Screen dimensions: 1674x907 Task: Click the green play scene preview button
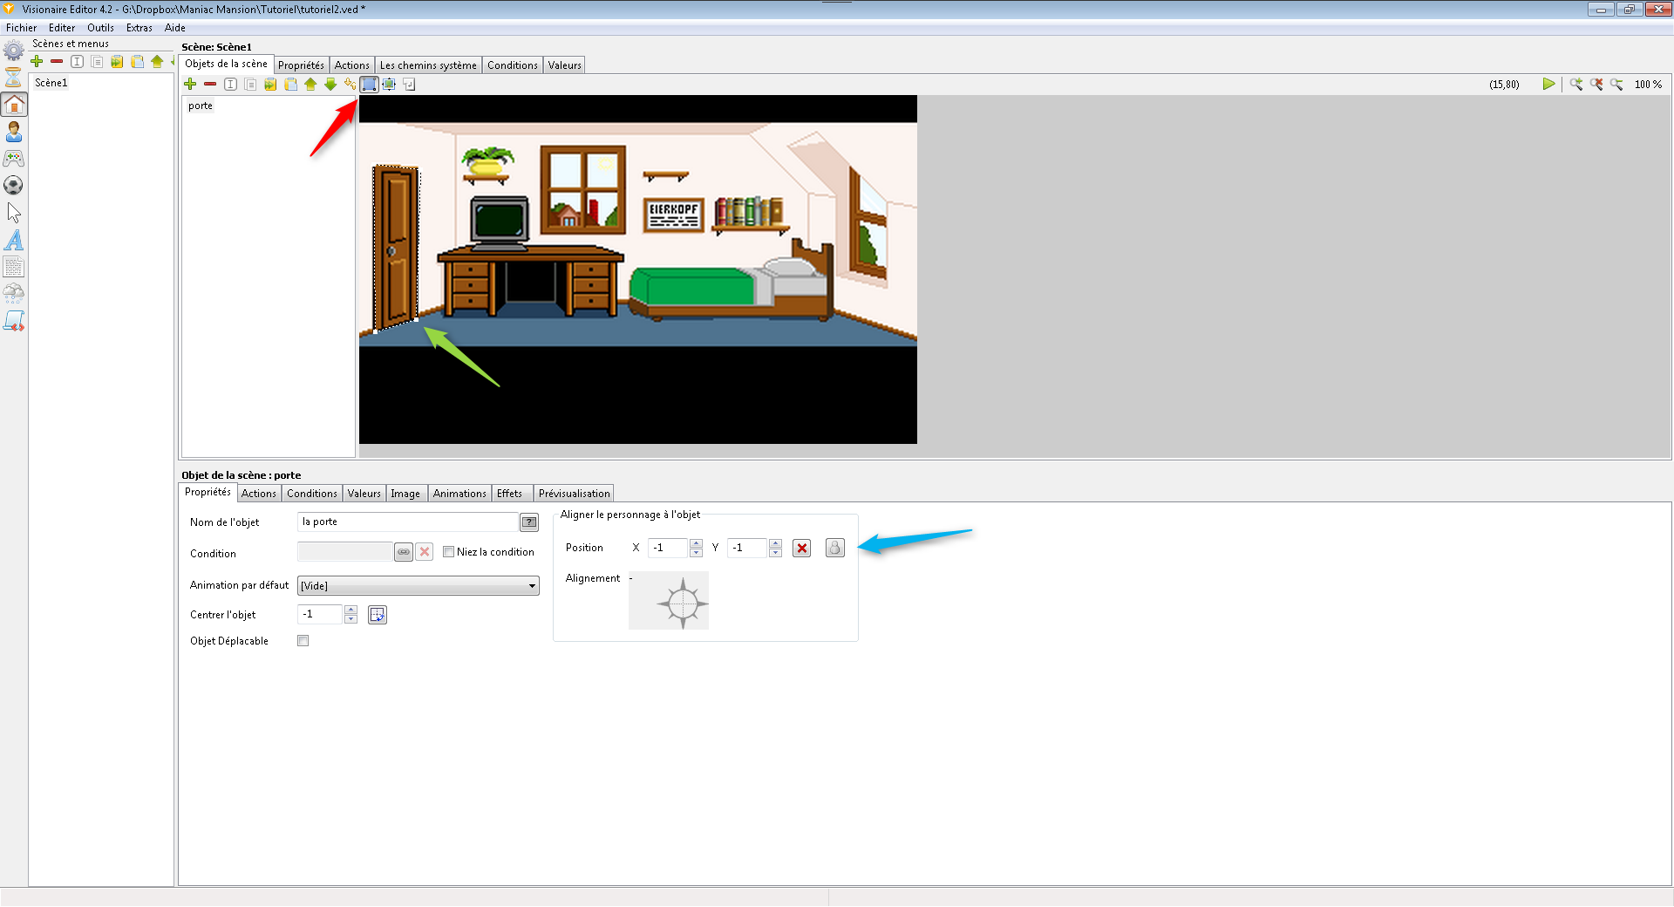tap(1548, 85)
